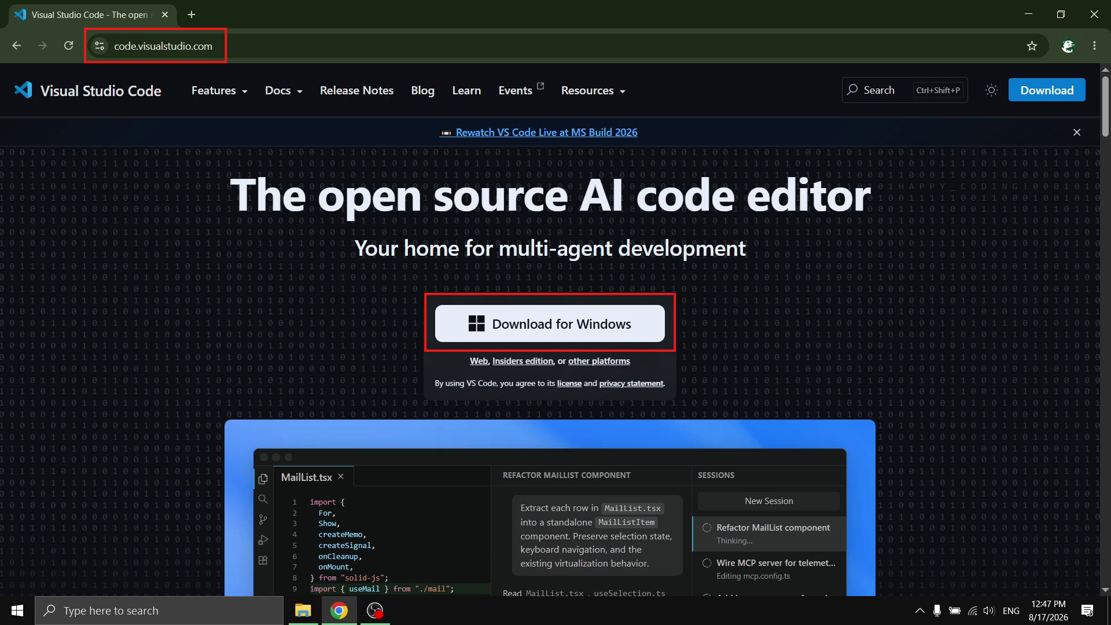The height and width of the screenshot is (625, 1111).
Task: Open the Insiders edition link
Action: click(x=523, y=361)
